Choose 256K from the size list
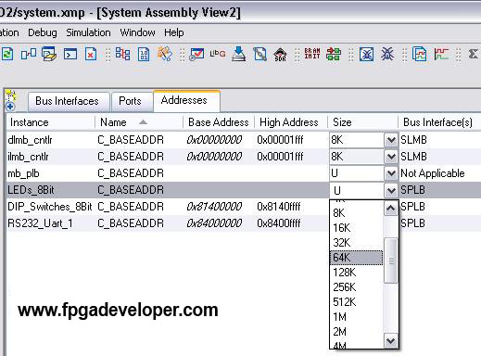481x356 pixels. click(x=356, y=287)
